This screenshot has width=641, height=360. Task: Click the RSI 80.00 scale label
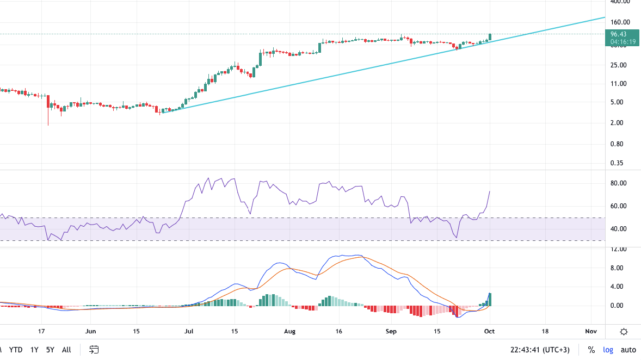(619, 183)
